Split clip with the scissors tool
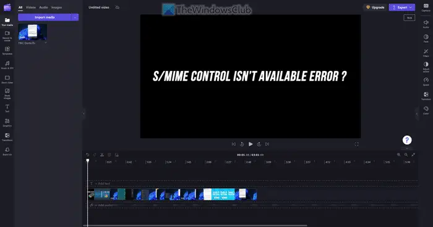This screenshot has width=433, height=227. pos(102,155)
